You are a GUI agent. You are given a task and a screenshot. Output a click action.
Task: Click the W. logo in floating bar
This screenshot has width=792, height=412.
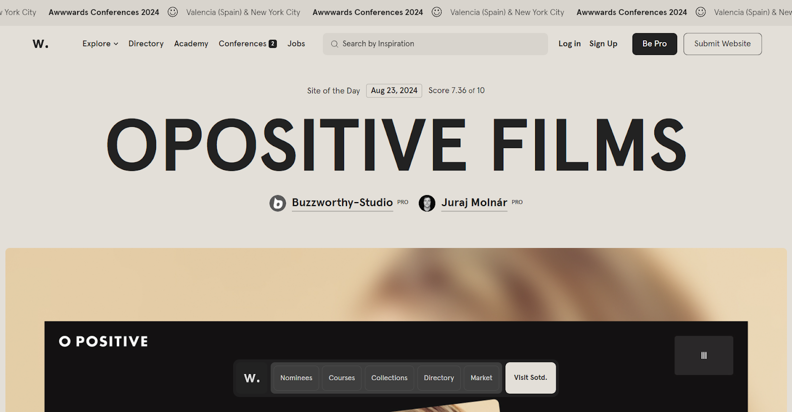point(252,378)
